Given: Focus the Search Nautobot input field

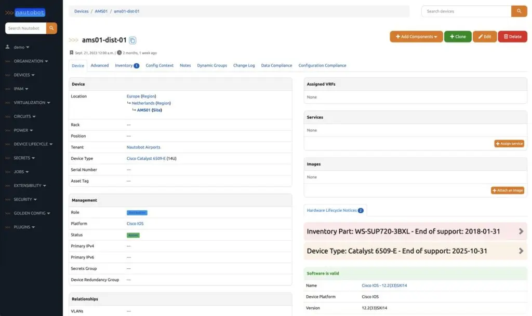Looking at the screenshot, I should [x=25, y=28].
